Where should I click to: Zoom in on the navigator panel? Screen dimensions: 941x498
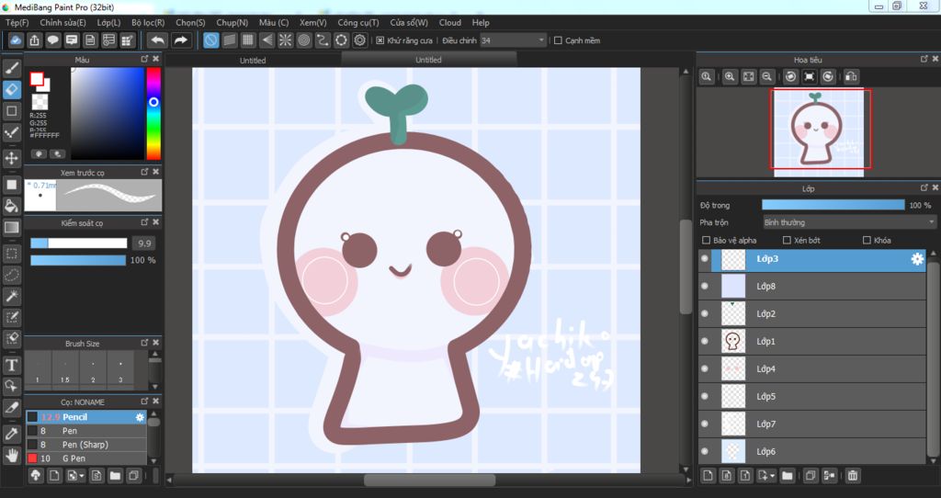[x=730, y=76]
